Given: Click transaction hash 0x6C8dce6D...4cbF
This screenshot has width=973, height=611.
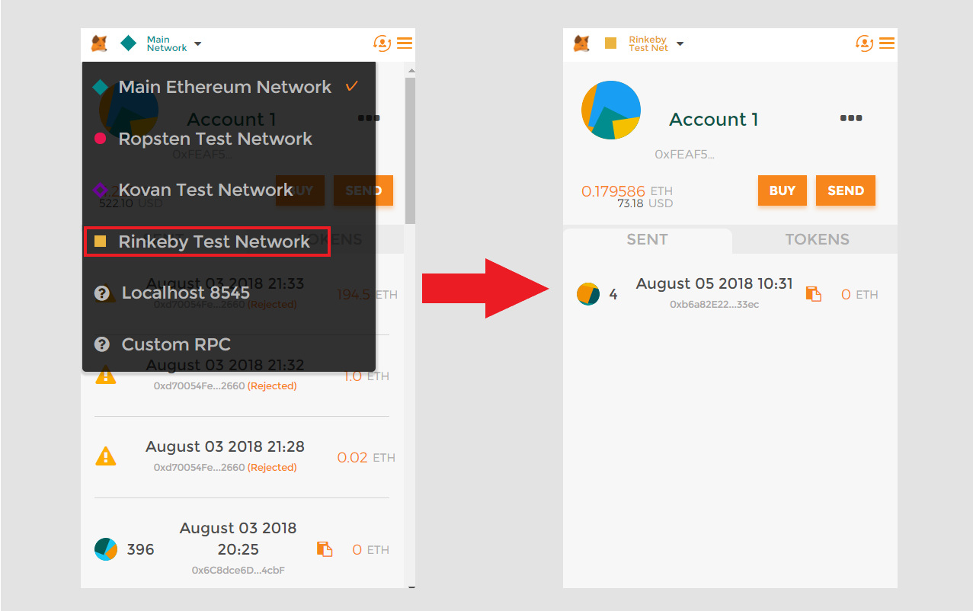Looking at the screenshot, I should click(238, 570).
